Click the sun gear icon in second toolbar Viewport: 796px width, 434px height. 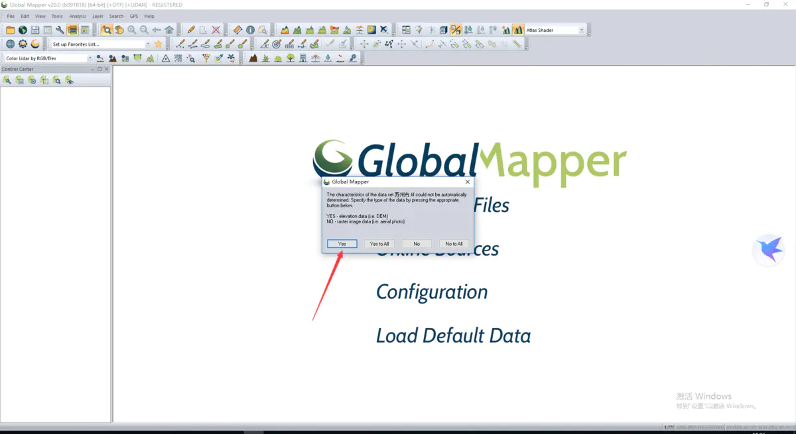[x=23, y=44]
